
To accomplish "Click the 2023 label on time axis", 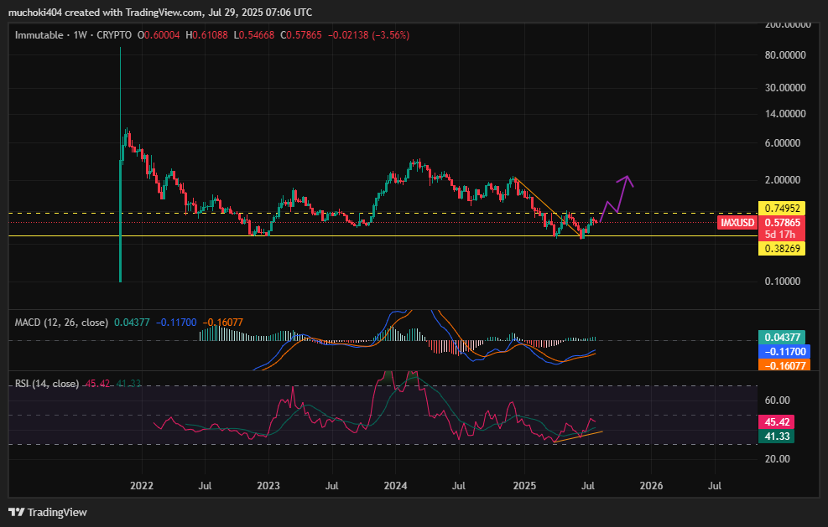I will click(268, 486).
